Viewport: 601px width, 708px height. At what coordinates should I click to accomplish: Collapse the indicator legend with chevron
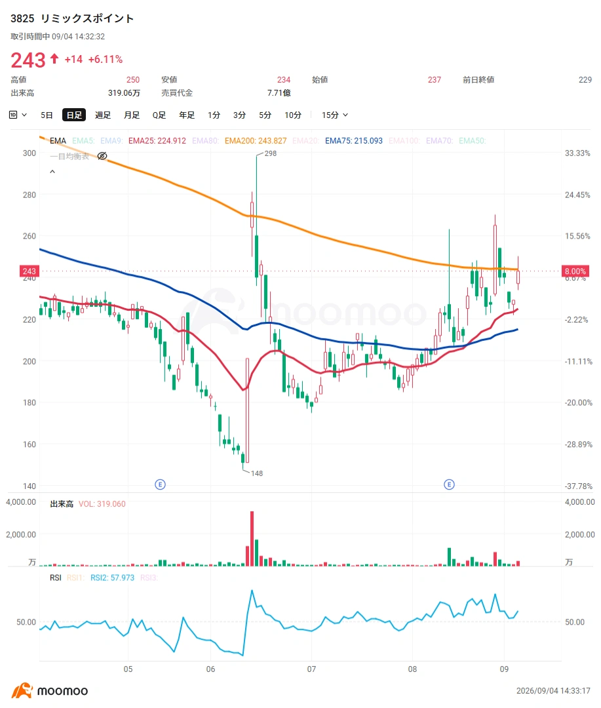52,172
